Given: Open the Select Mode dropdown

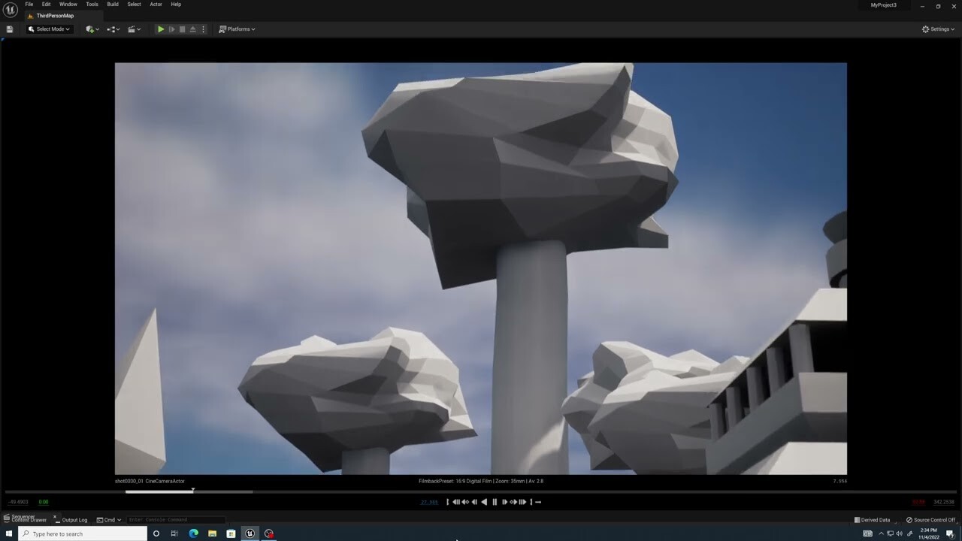Looking at the screenshot, I should tap(50, 29).
